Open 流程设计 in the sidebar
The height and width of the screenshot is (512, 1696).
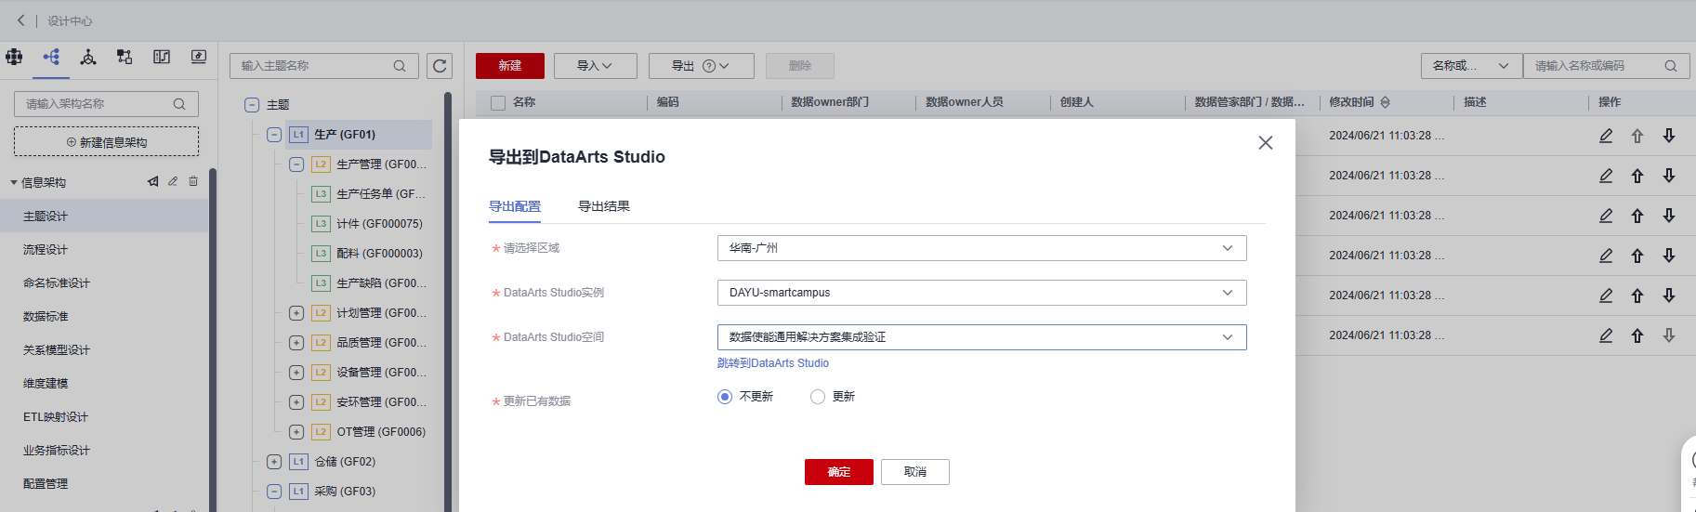click(46, 250)
